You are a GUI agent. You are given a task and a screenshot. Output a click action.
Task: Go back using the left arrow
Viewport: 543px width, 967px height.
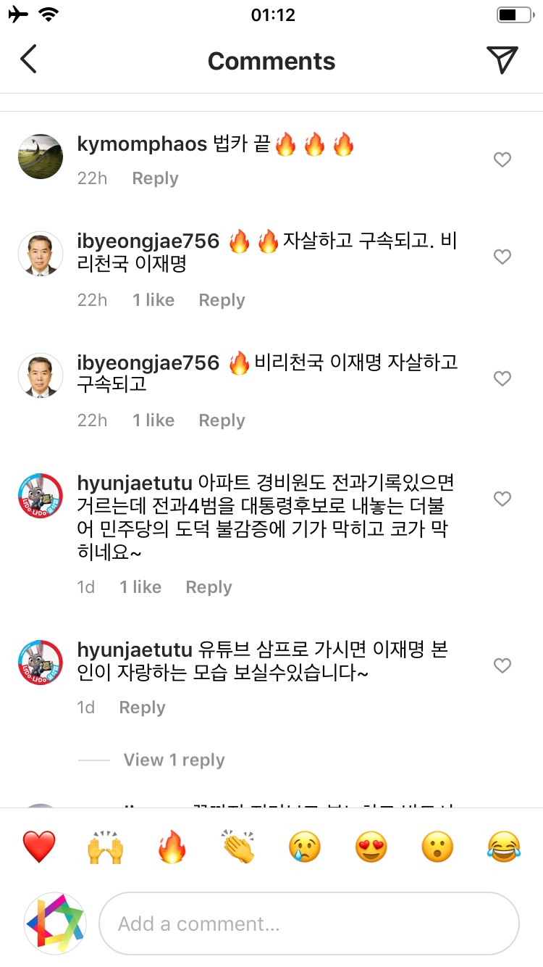[x=28, y=60]
